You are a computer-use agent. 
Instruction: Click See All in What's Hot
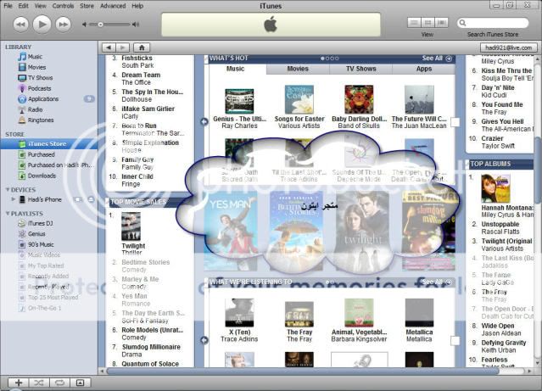437,59
